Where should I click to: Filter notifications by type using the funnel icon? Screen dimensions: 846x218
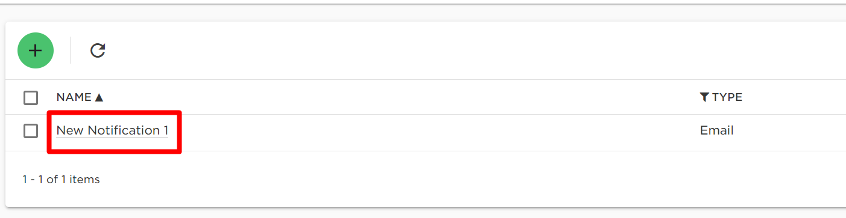[704, 97]
